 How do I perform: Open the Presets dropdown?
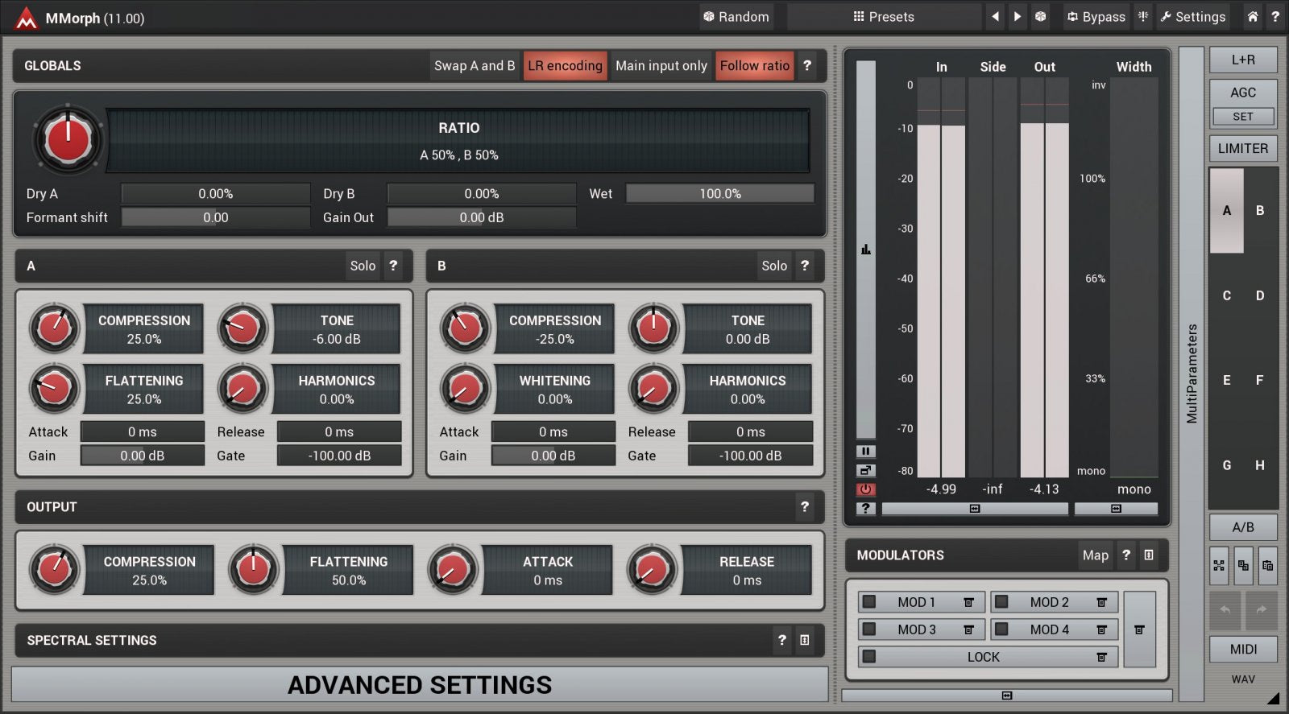pyautogui.click(x=884, y=17)
